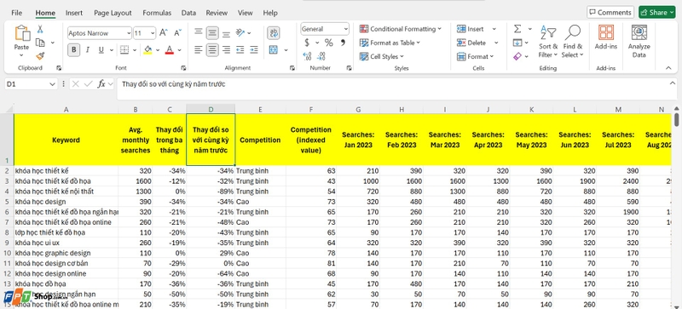Select column header E

pos(260,110)
